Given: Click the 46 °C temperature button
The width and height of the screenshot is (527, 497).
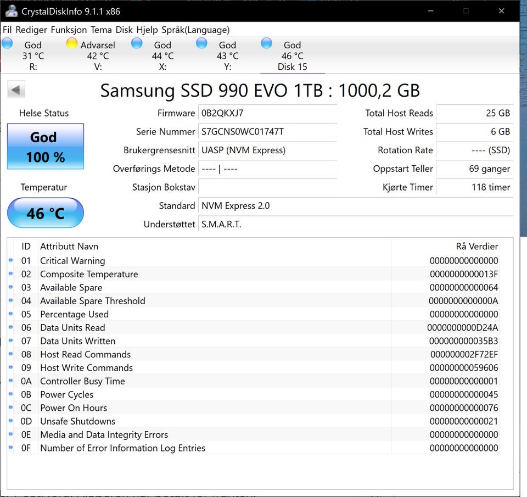Looking at the screenshot, I should (x=46, y=213).
